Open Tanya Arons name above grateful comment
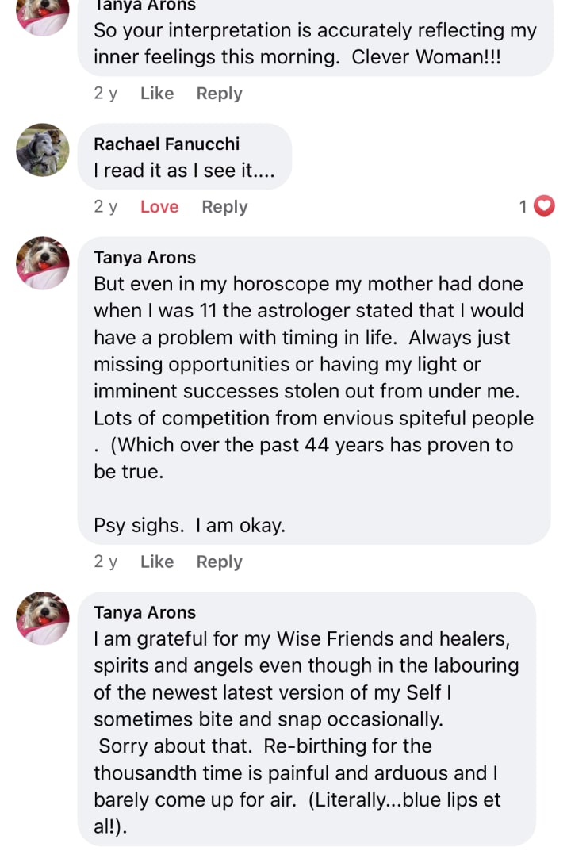This screenshot has width=571, height=851. [144, 612]
